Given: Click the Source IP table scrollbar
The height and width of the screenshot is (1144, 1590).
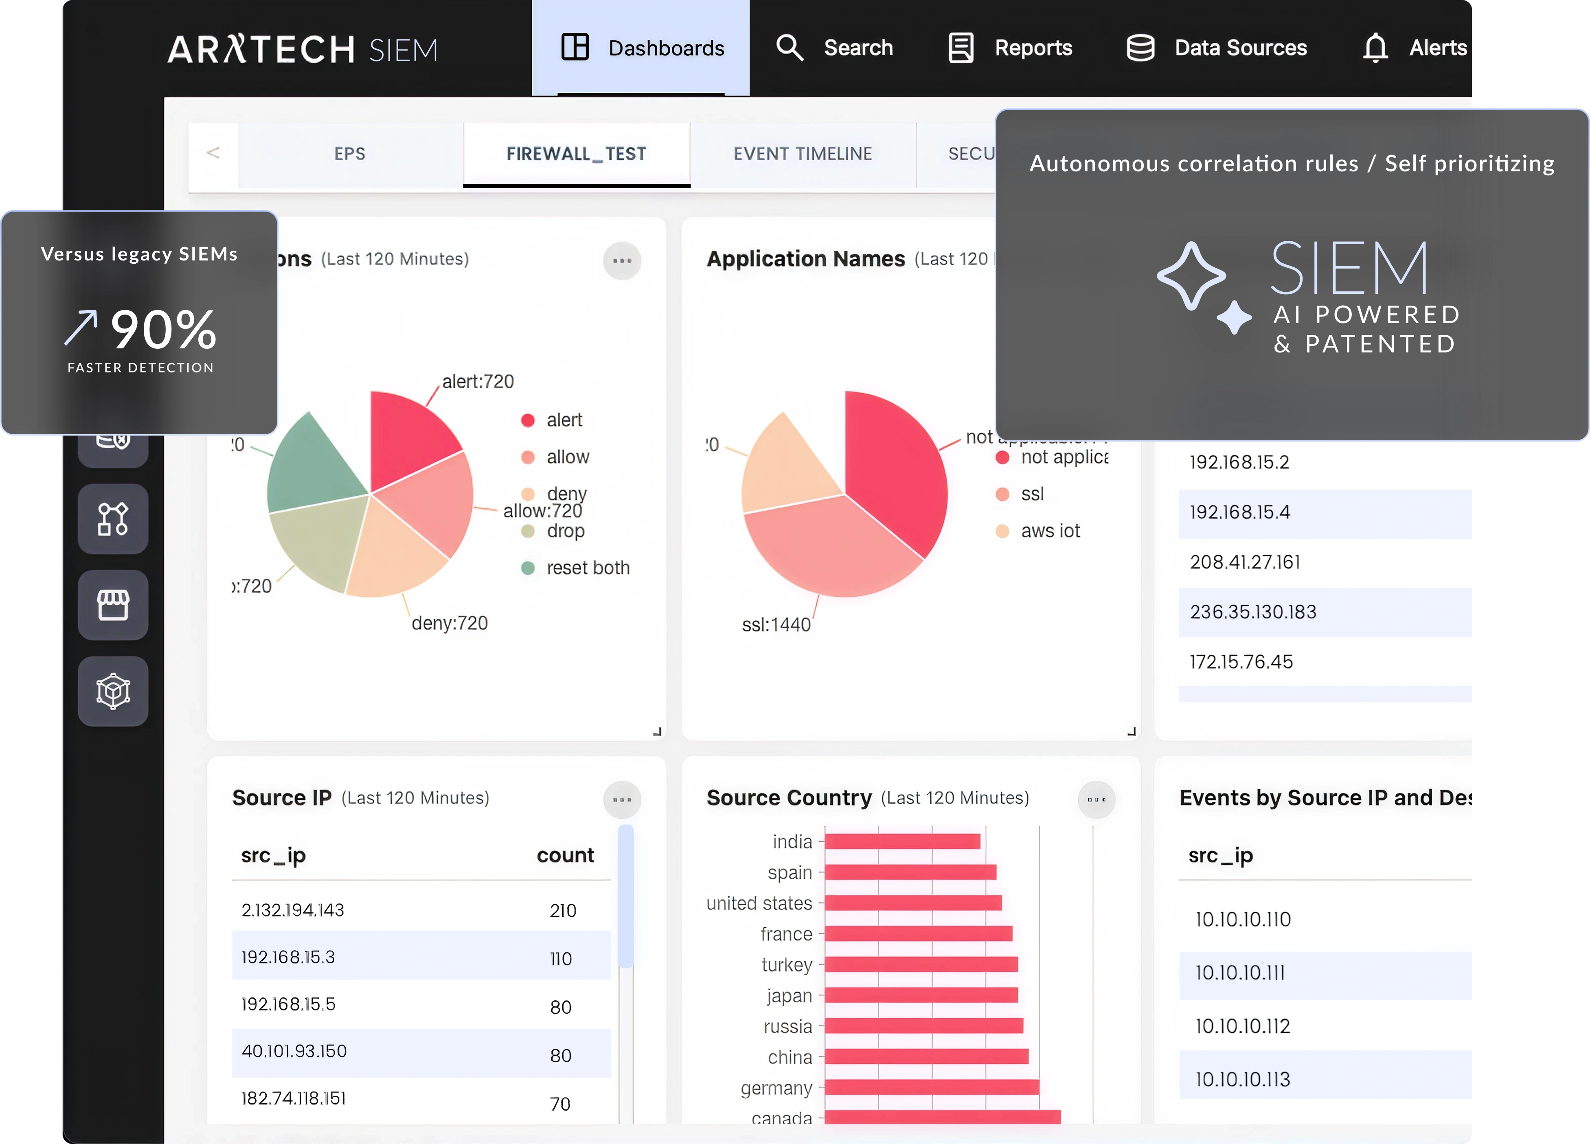Looking at the screenshot, I should [626, 897].
